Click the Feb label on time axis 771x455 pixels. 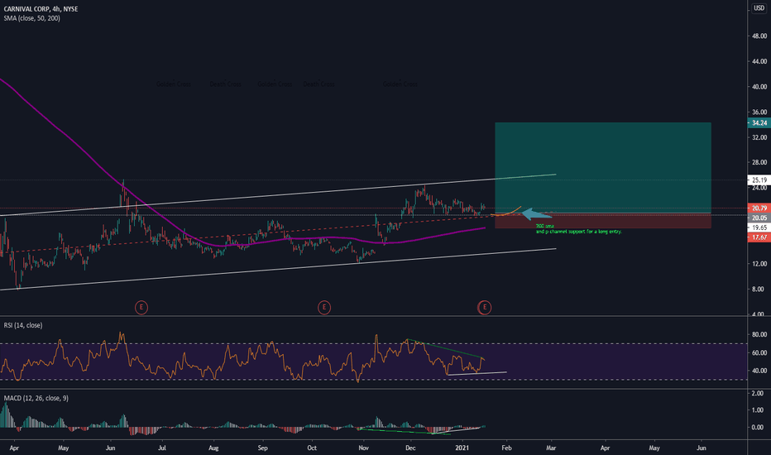[x=506, y=448]
